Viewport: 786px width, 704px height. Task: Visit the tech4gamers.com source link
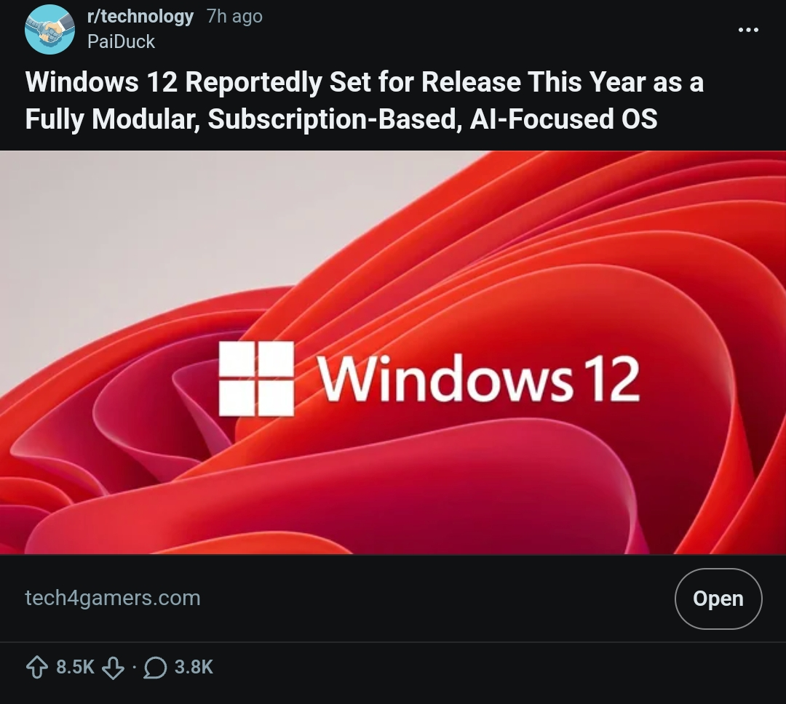113,598
